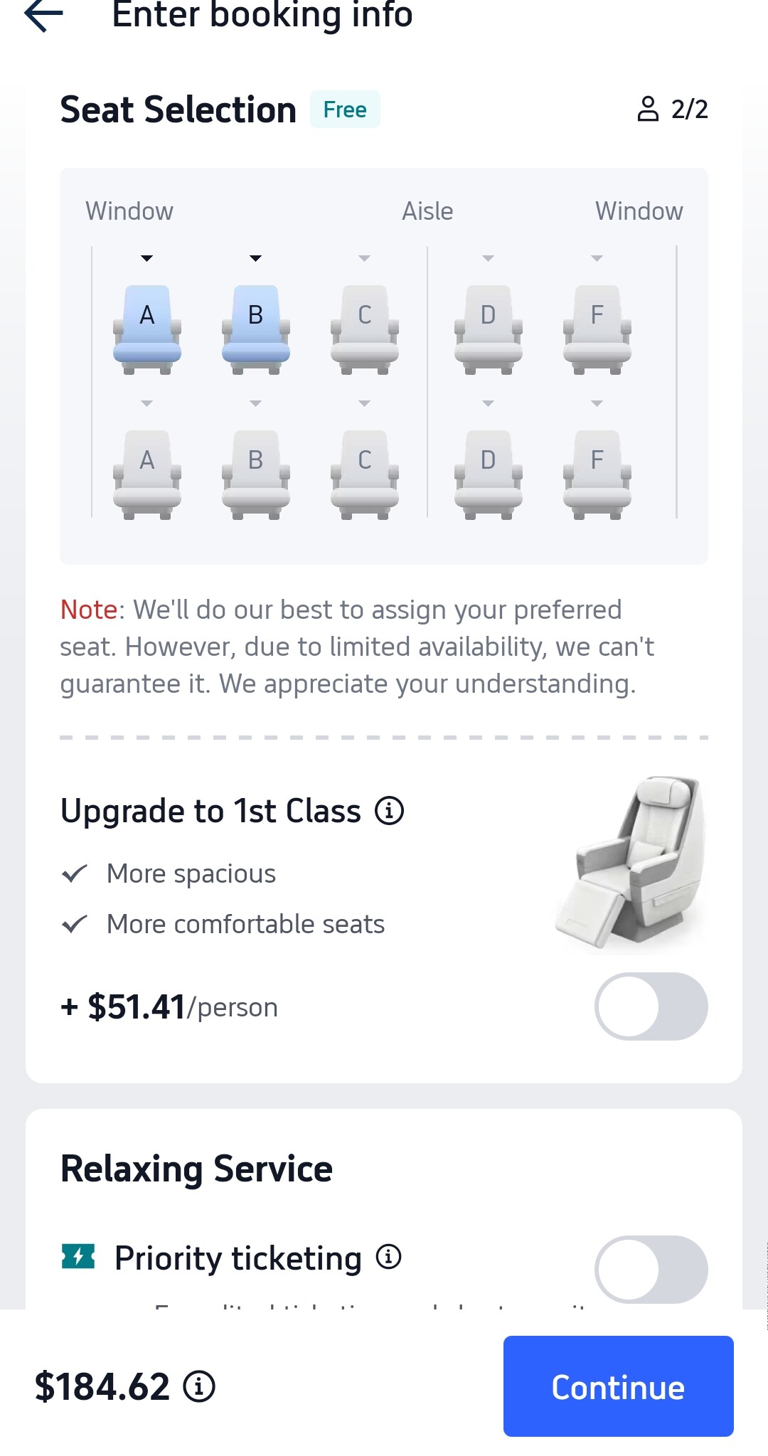Viewport: 768px width, 1456px height.
Task: Open 1st Class upgrade info icon
Action: (390, 810)
